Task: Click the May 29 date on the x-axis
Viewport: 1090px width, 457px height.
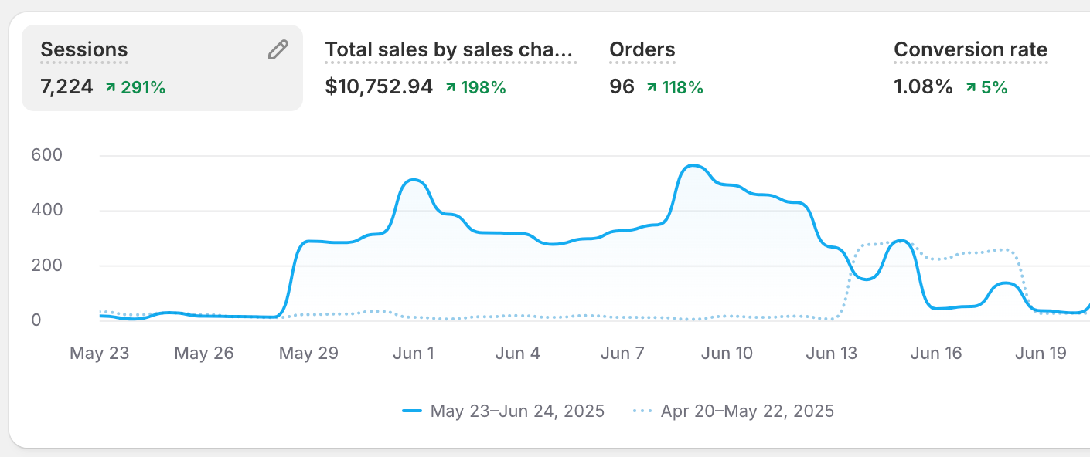Action: click(309, 354)
